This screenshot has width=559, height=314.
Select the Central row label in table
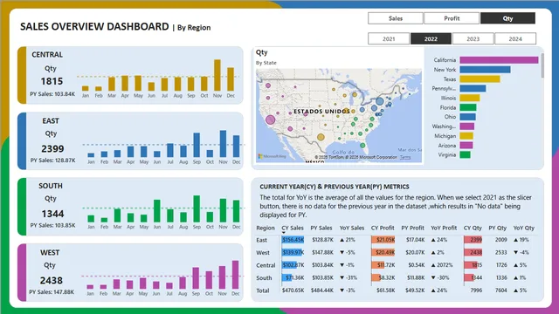coord(266,265)
